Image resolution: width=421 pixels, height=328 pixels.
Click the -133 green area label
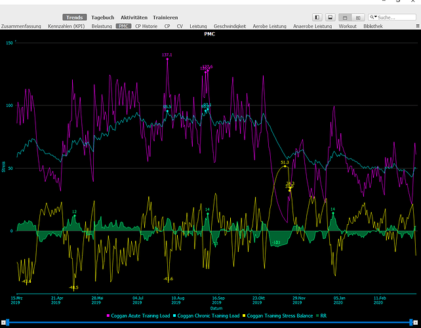(x=276, y=242)
